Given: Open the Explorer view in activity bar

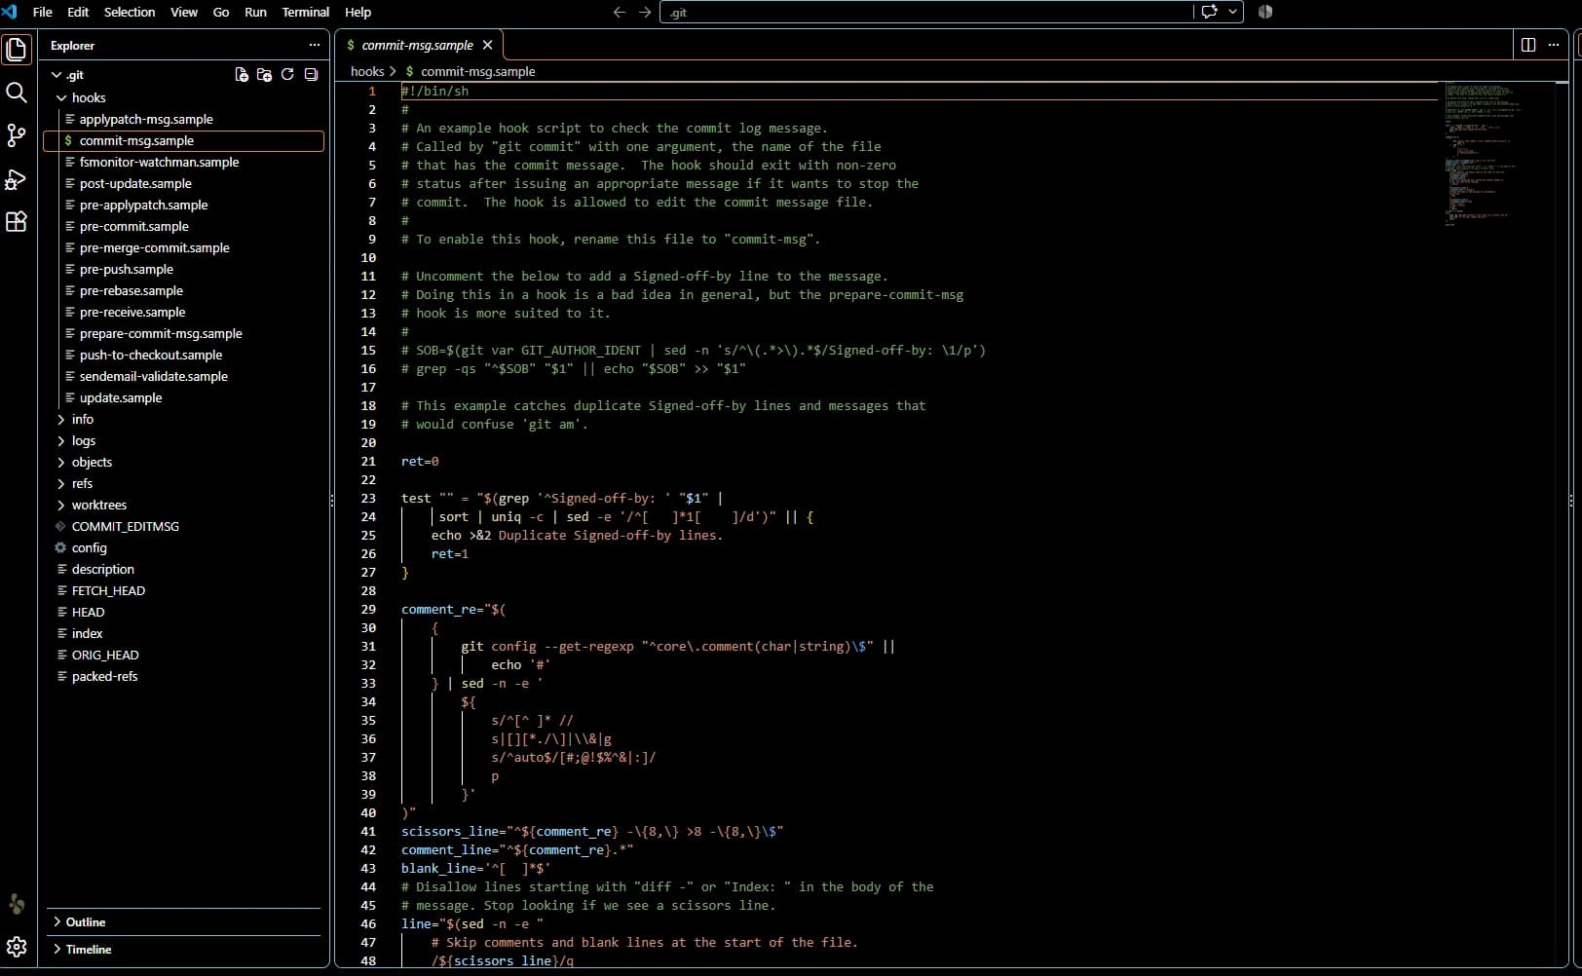Looking at the screenshot, I should pos(17,49).
